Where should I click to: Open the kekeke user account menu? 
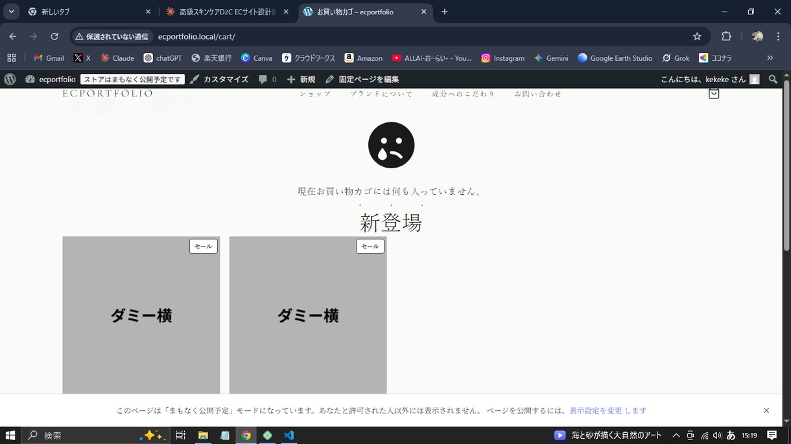click(710, 79)
